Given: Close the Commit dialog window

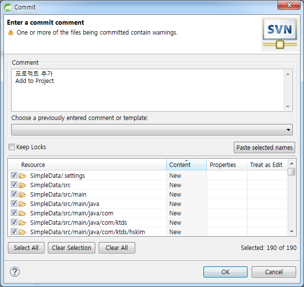Looking at the screenshot, I should coord(289,5).
